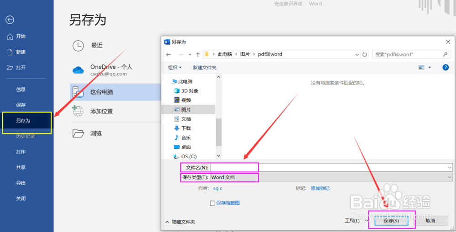Expand the 文件名 dropdown arrow
This screenshot has width=456, height=232.
(x=449, y=167)
